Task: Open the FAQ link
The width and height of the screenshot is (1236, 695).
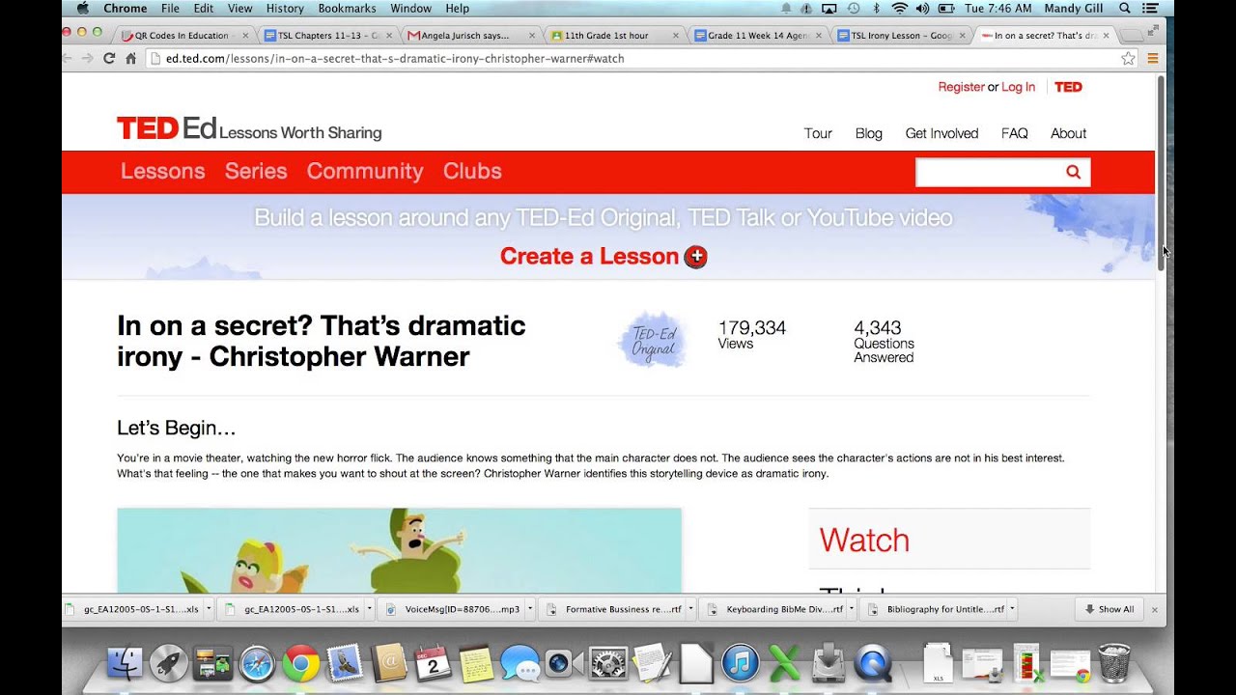Action: [1014, 133]
